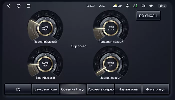Screen dimensions: 175x100
Task: Switch to the EQ tab
Action: coord(18,89)
